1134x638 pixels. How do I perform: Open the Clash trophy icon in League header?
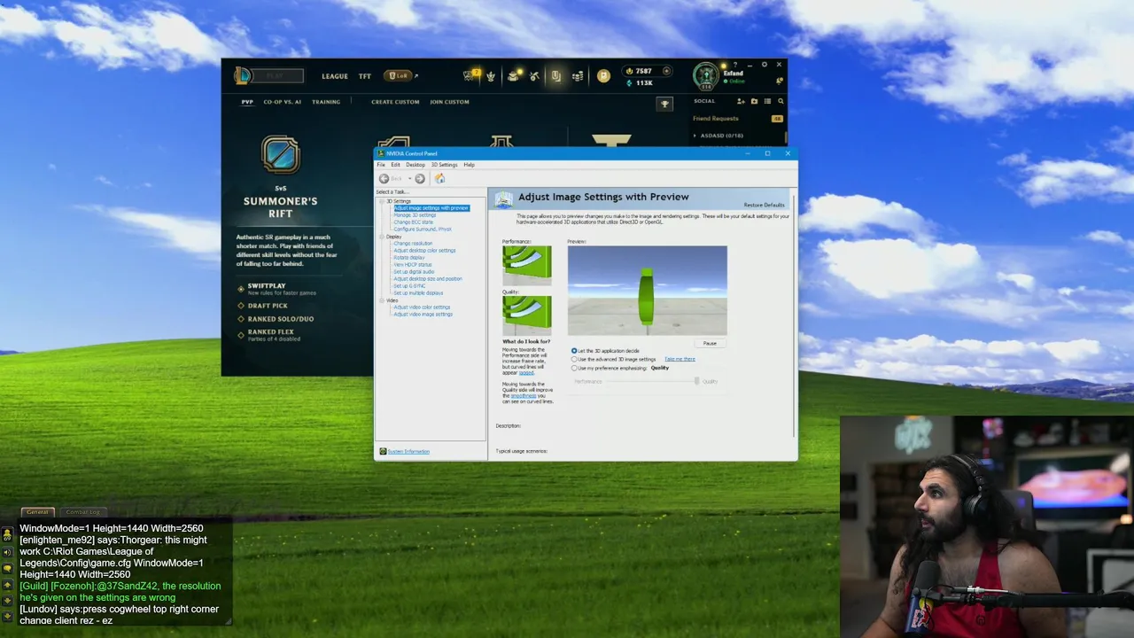click(x=491, y=76)
